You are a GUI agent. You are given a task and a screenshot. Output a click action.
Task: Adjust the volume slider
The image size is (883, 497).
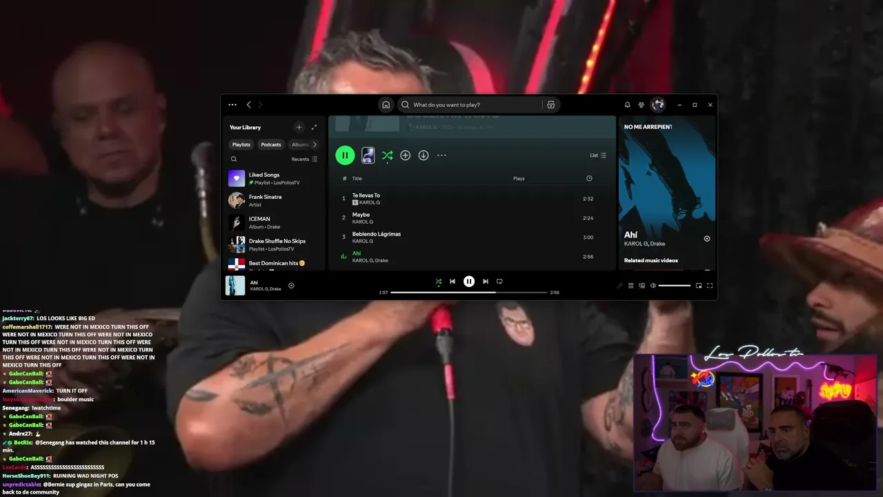[x=675, y=286]
